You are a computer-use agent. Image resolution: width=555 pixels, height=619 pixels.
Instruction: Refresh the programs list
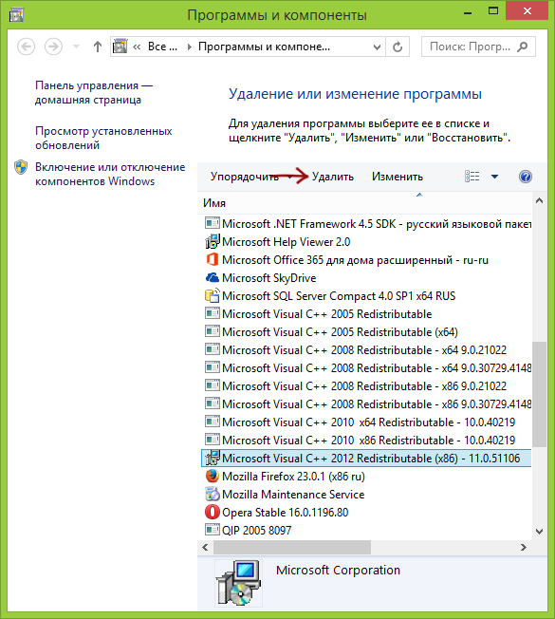point(398,47)
